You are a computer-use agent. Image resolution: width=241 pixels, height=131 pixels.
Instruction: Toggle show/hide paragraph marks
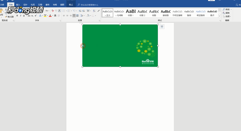pyautogui.click(x=99, y=11)
